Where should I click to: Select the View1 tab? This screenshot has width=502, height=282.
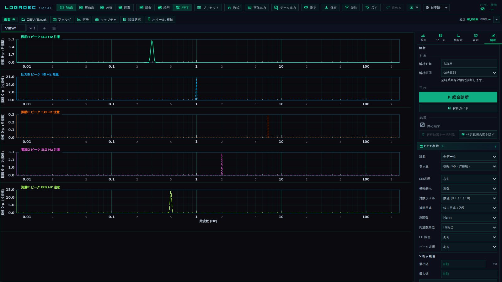[13, 28]
